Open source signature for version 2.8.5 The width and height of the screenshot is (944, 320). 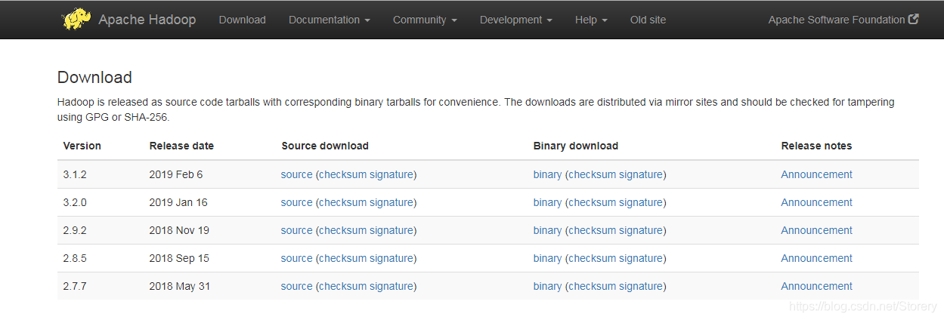[392, 258]
